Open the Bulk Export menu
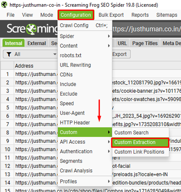The image size is (181, 192). 111,15
